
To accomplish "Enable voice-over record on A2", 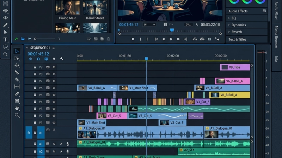I will coord(68,152).
